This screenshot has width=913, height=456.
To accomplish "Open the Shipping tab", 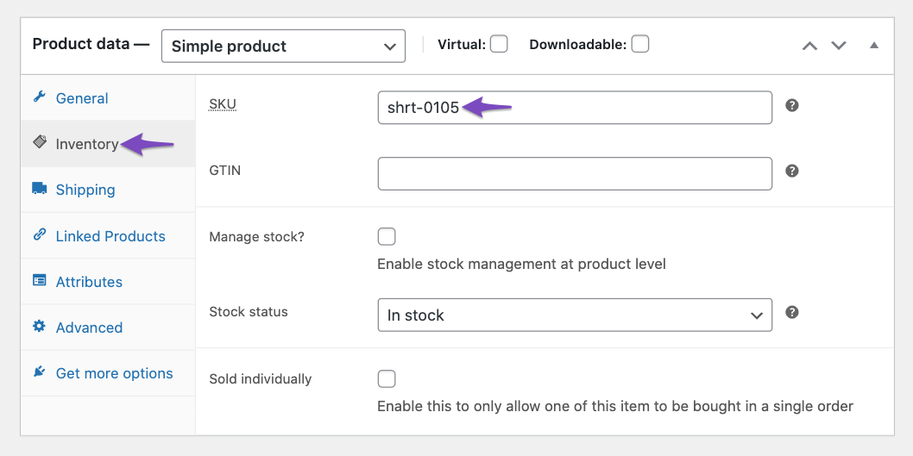I will [109, 190].
